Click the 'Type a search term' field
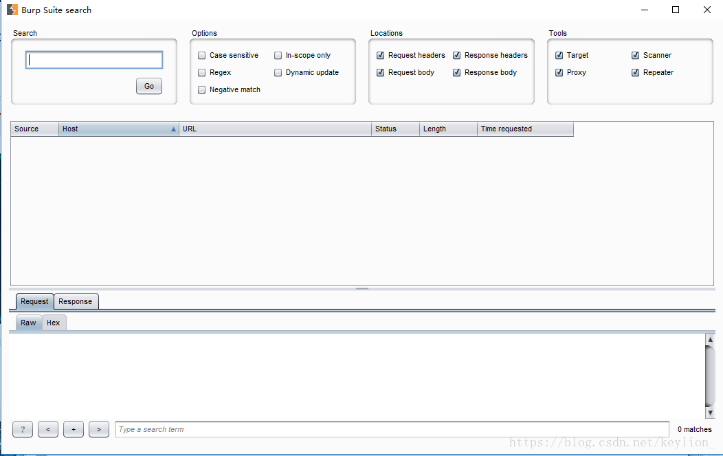 point(392,429)
